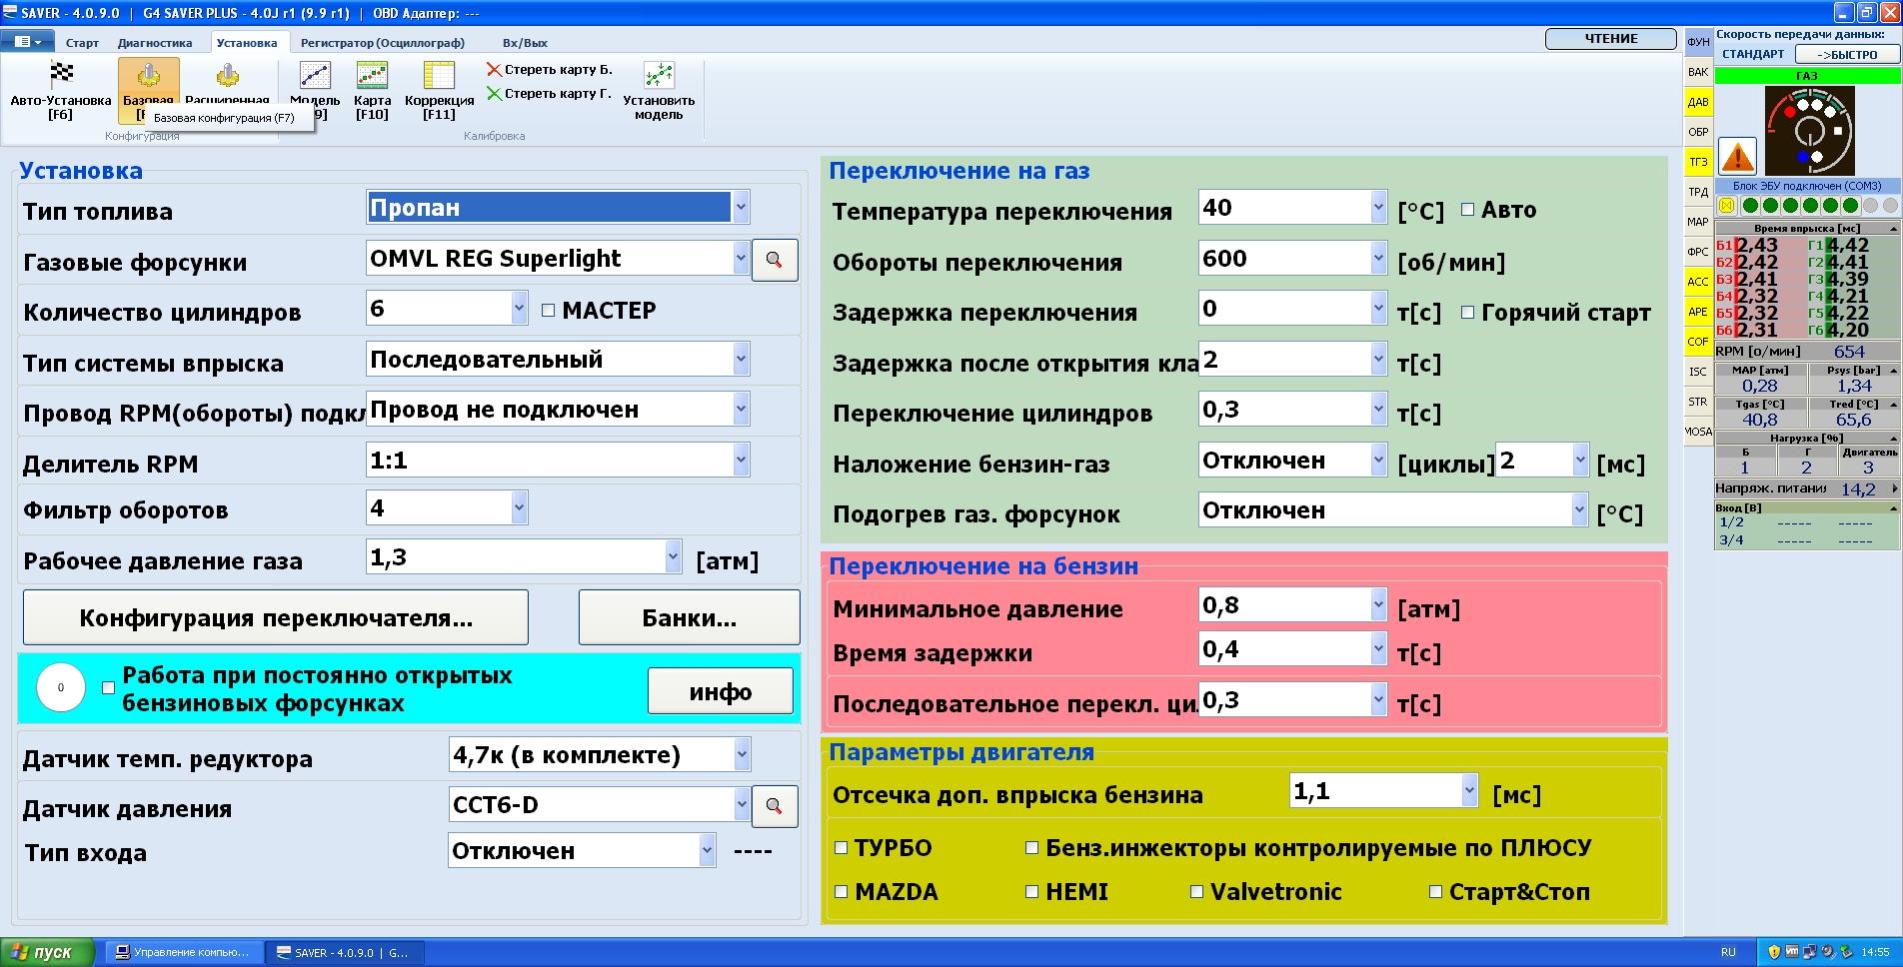Click the Конфигурация переключателя button

click(276, 618)
